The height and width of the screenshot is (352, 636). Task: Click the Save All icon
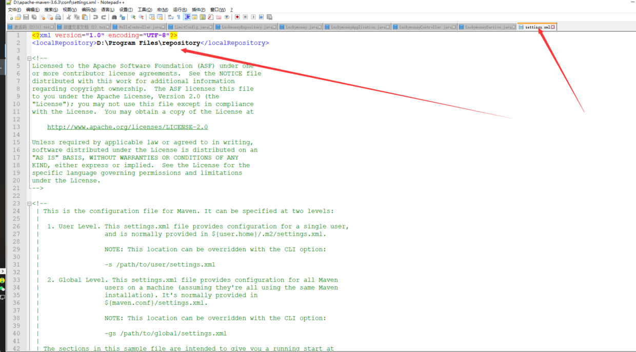(x=34, y=17)
